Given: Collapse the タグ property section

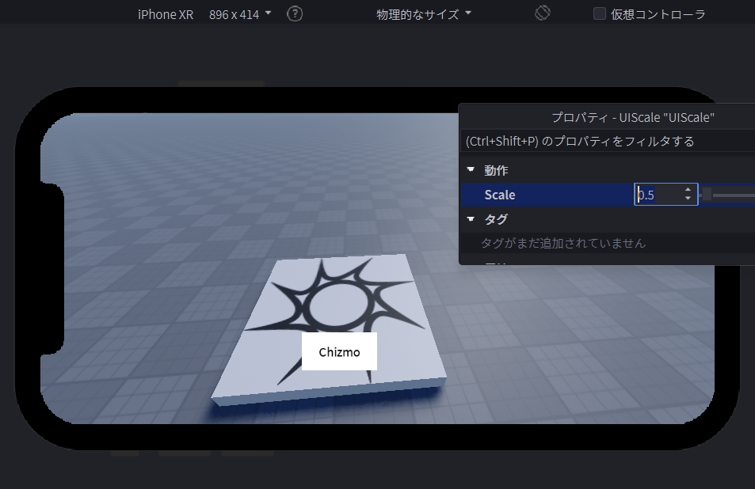Looking at the screenshot, I should pyautogui.click(x=471, y=218).
